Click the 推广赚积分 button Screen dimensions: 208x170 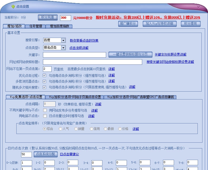click(128, 24)
